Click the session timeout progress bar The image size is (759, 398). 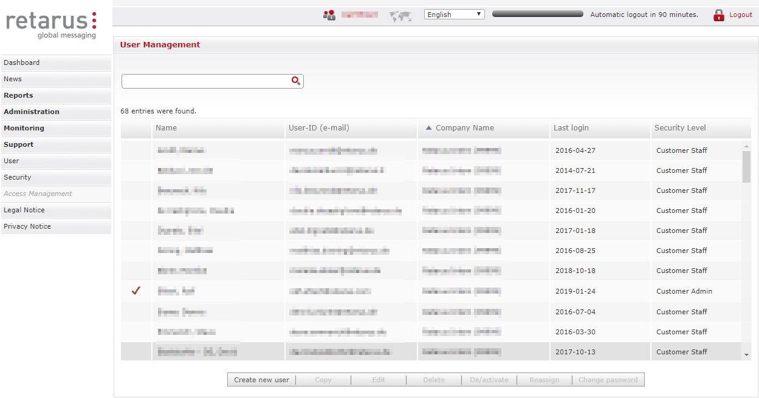click(x=537, y=14)
